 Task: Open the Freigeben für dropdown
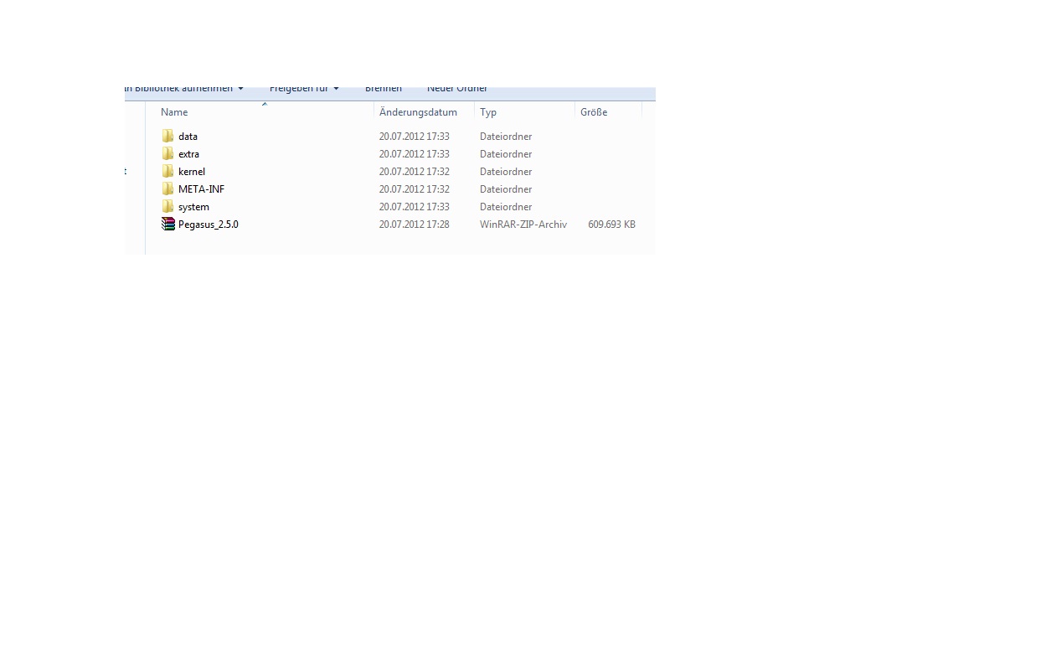point(304,90)
